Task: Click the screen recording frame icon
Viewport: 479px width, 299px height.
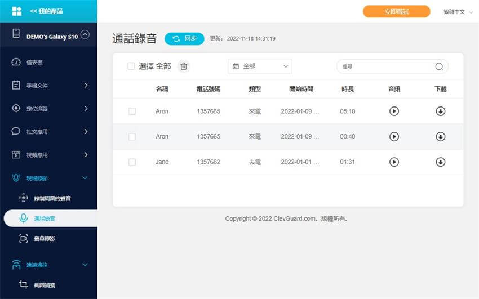Action: click(x=24, y=238)
